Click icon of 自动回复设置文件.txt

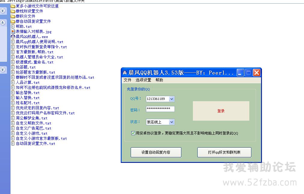13,144
